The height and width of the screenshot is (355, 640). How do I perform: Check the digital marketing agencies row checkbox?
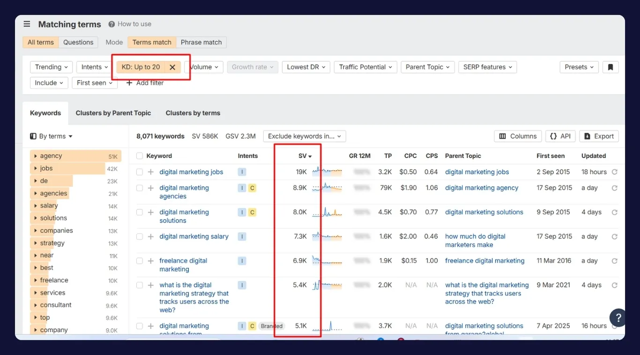(x=140, y=188)
